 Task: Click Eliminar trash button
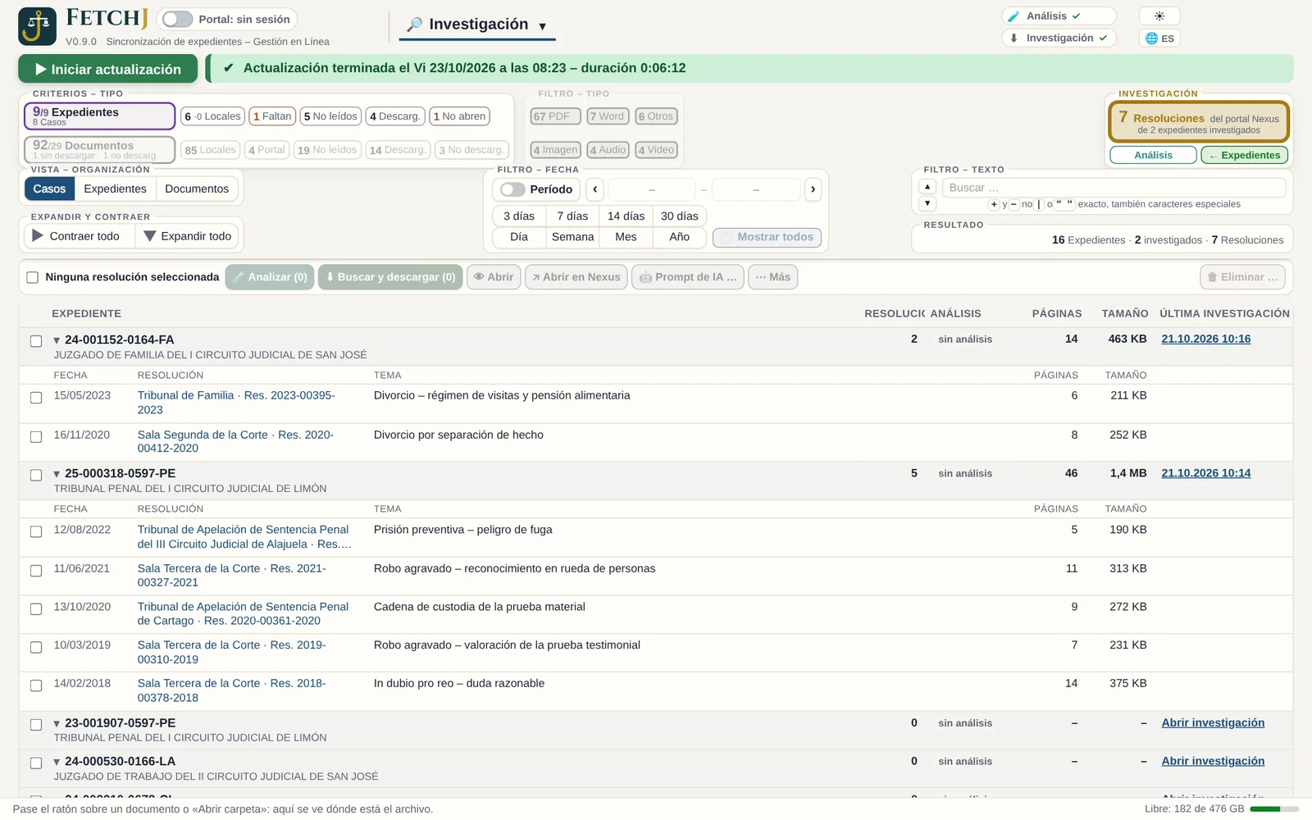click(1242, 277)
